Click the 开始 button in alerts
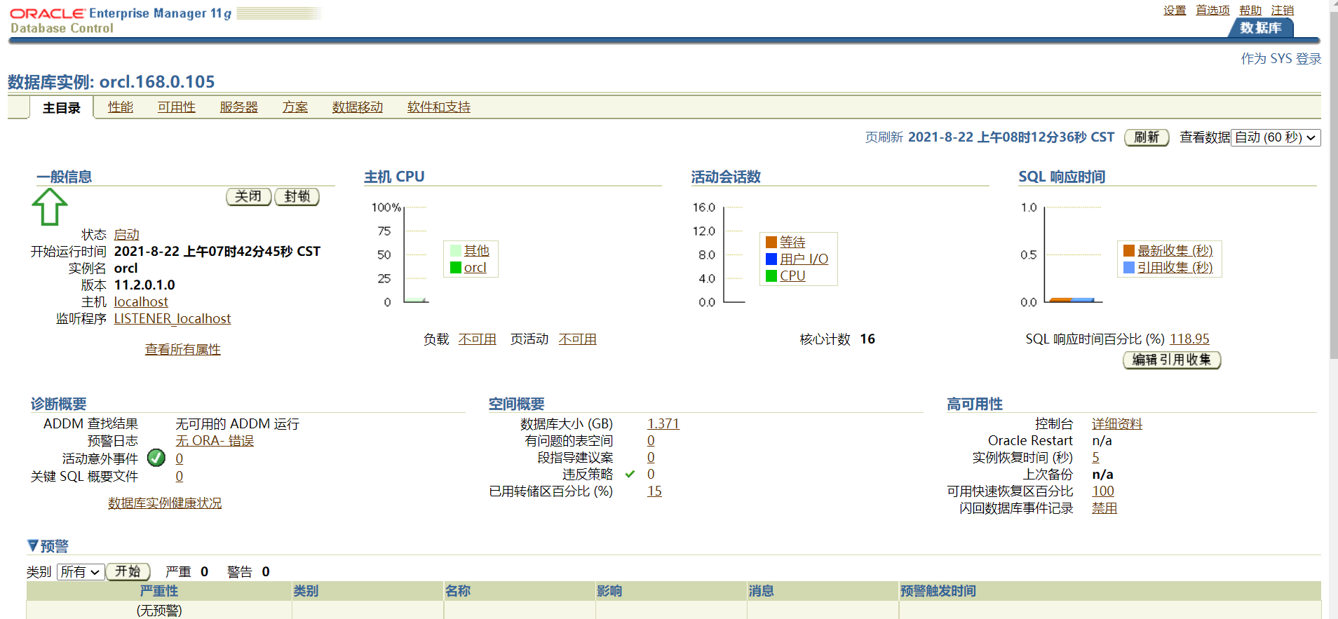This screenshot has width=1338, height=619. point(128,572)
